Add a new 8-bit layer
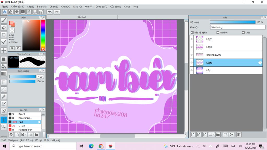The image size is (267, 150). pyautogui.click(x=199, y=135)
